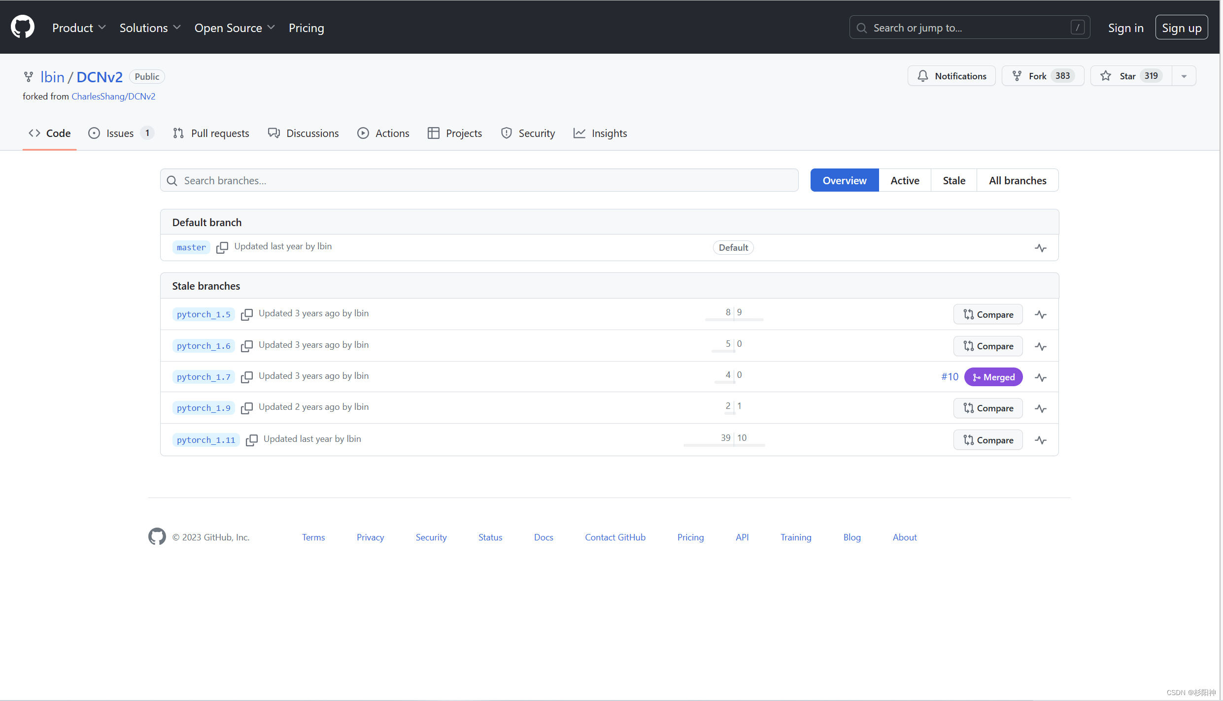Click the Notifications bell button

[x=951, y=76]
